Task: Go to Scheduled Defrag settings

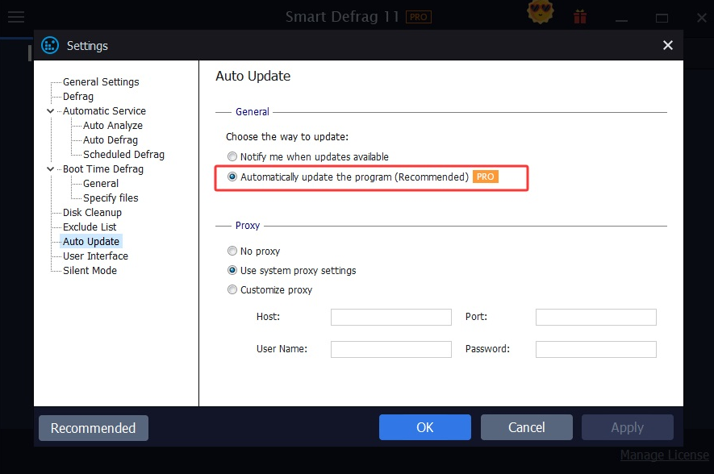Action: (x=123, y=155)
